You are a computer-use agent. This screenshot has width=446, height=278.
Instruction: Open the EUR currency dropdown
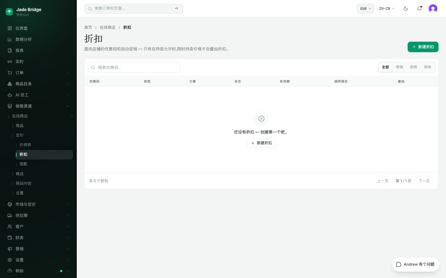pyautogui.click(x=365, y=9)
